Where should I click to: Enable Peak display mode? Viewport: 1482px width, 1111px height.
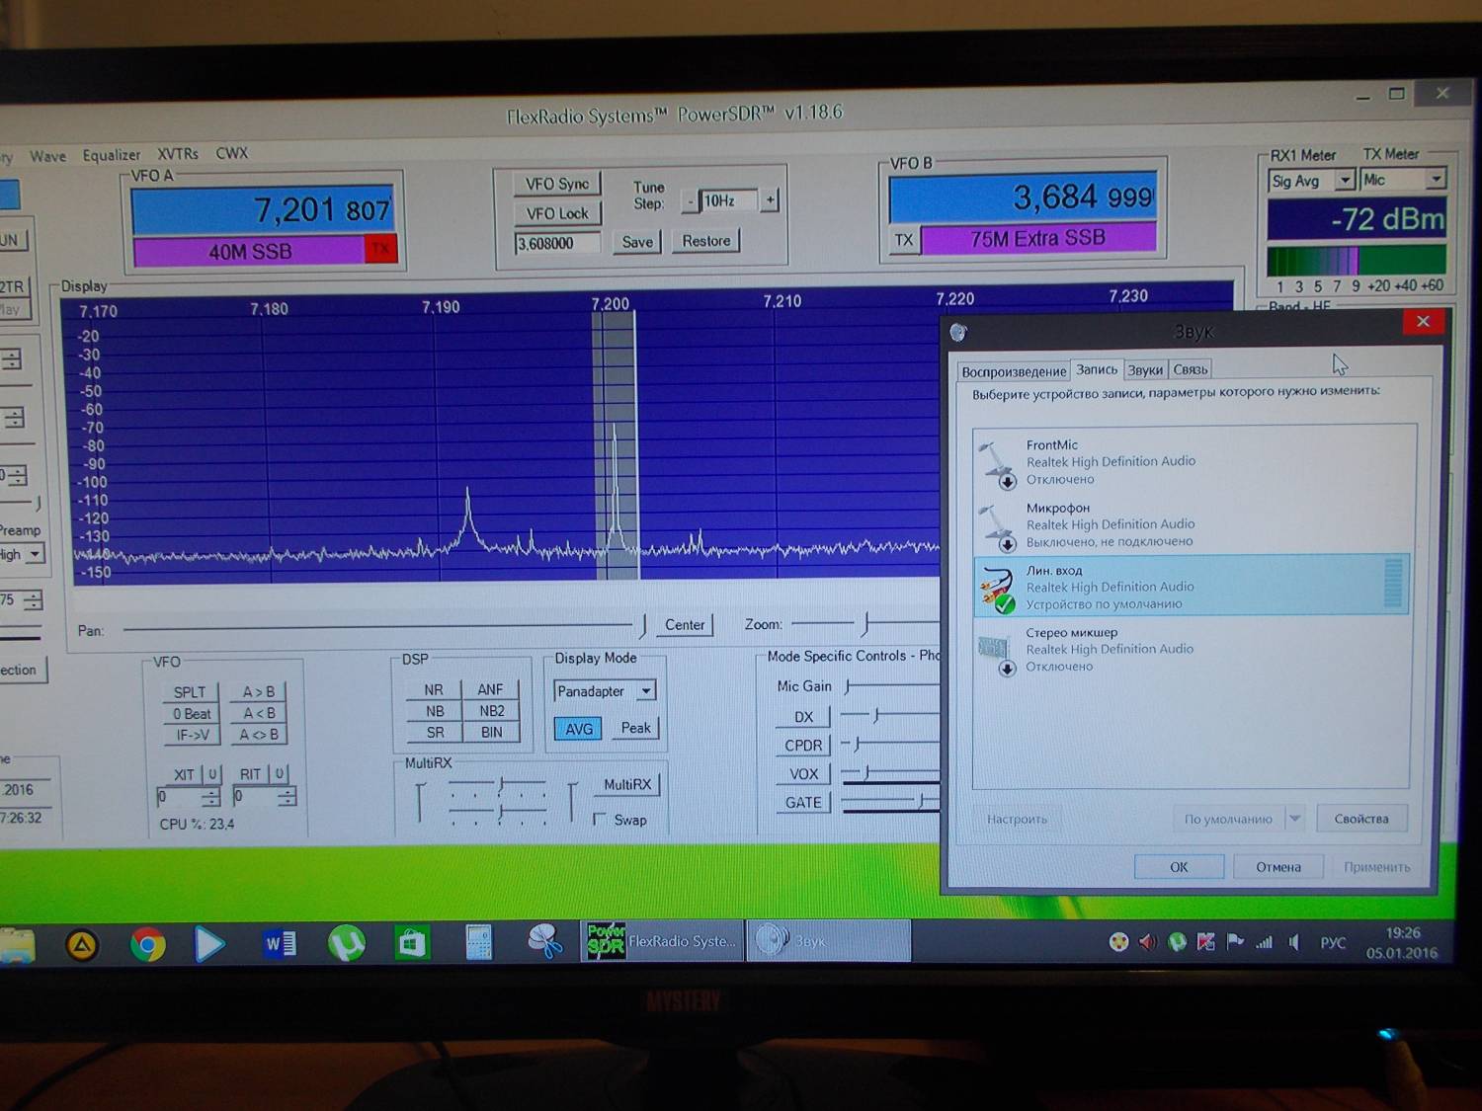click(x=635, y=728)
